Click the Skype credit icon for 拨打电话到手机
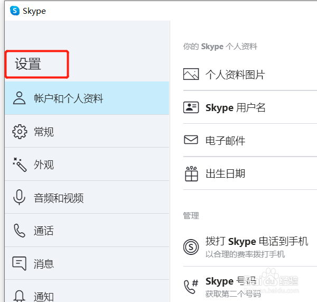Screen dimensions: 317x302 (x=191, y=247)
